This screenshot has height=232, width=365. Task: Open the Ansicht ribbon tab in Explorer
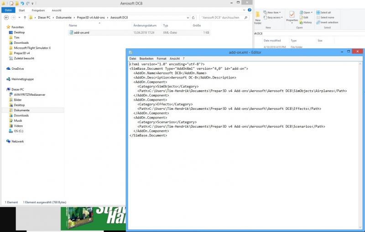pyautogui.click(x=57, y=10)
